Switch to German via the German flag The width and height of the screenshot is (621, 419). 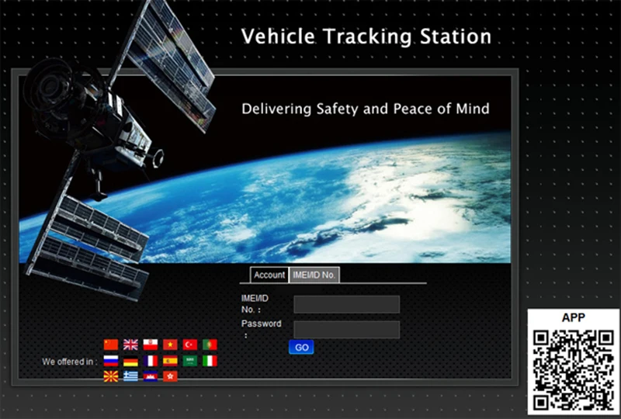tap(130, 362)
